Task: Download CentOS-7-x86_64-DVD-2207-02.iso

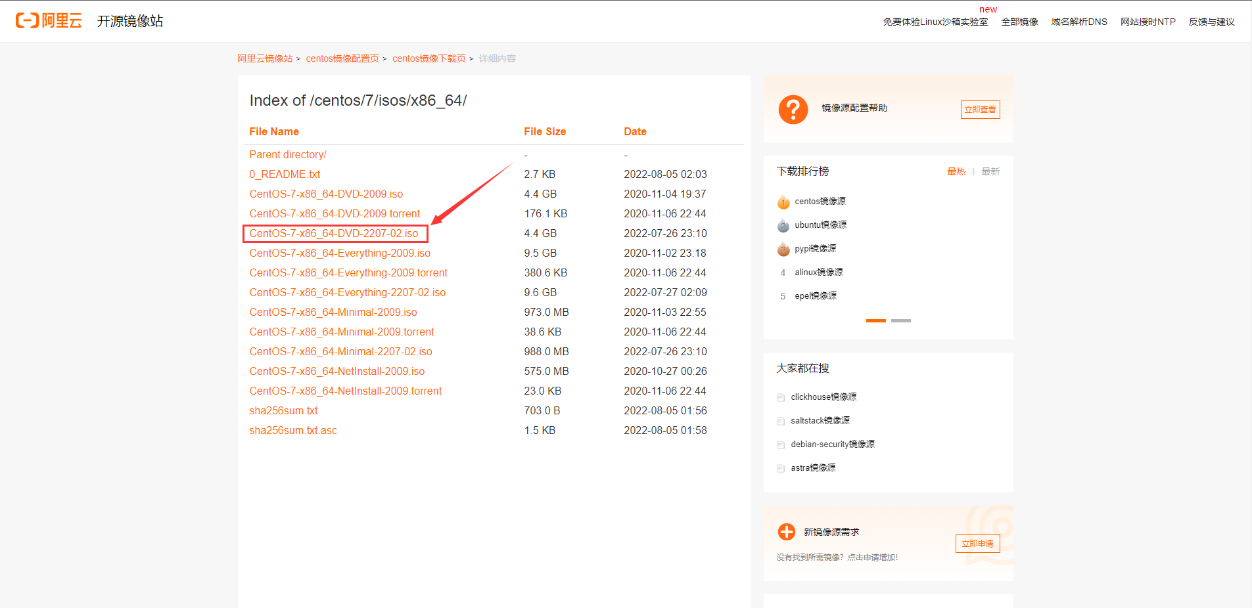Action: point(333,234)
